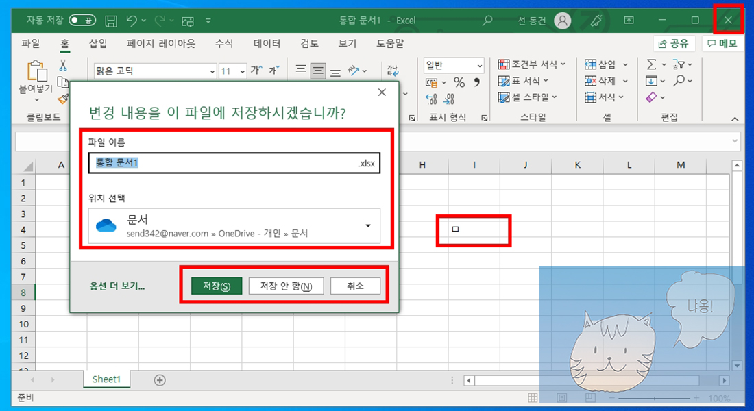Switch to the 삽입 ribbon tab
The image size is (754, 411).
(98, 44)
